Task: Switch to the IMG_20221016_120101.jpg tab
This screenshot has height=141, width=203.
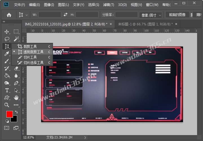Action: coord(66,24)
